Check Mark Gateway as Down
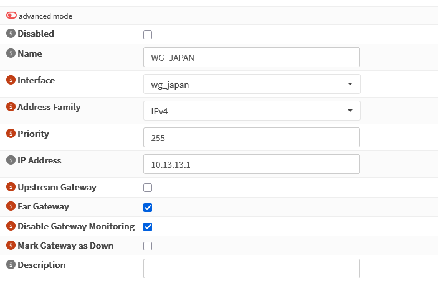 click(148, 246)
